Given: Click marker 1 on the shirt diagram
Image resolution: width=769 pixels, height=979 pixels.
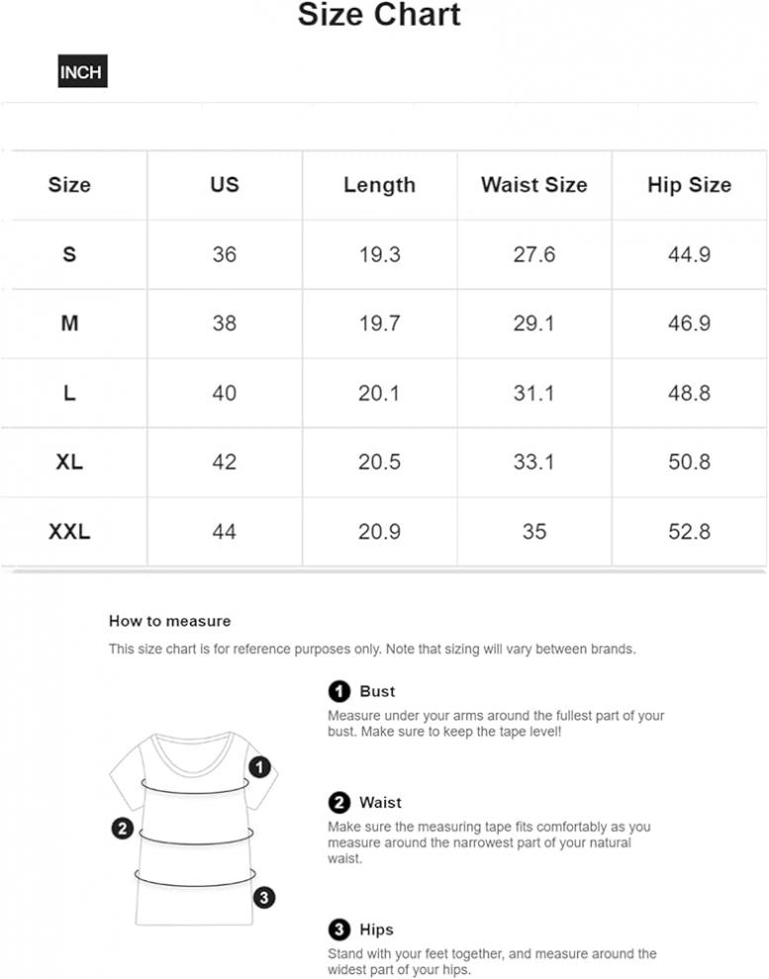Looking at the screenshot, I should pos(259,767).
